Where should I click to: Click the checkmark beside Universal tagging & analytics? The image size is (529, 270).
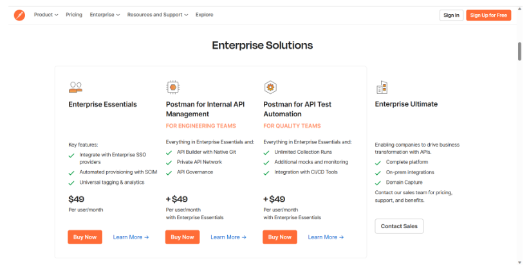click(x=71, y=183)
